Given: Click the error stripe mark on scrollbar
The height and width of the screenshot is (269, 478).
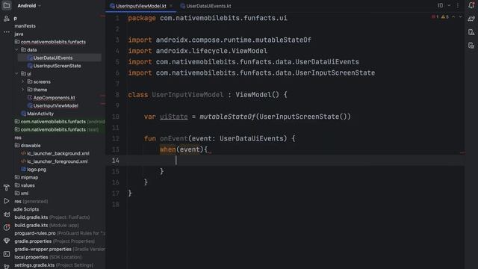Looking at the screenshot, I should coord(462,152).
